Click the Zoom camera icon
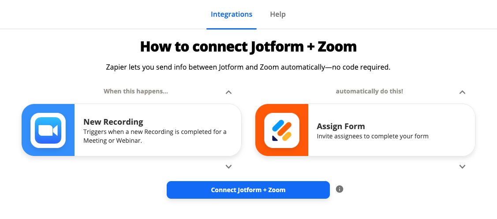Screen dimensions: 497x219 point(48,130)
